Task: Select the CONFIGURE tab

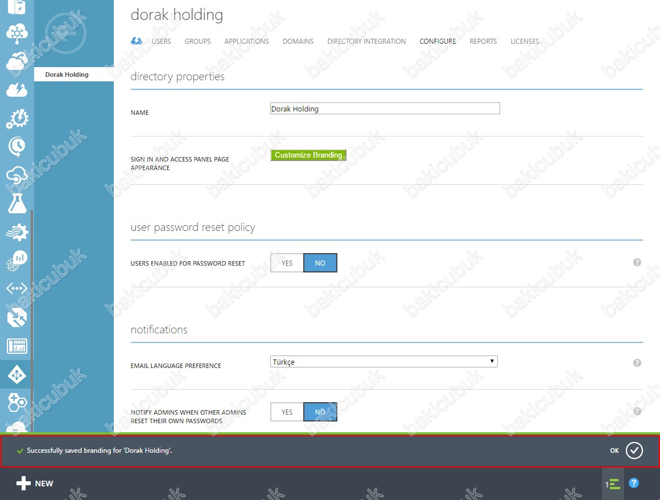Action: (438, 42)
